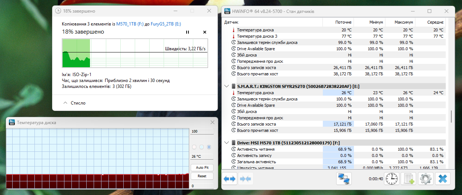The image size is (462, 195).
Task: Open remote center via the networked computers icon
Action: (344, 179)
